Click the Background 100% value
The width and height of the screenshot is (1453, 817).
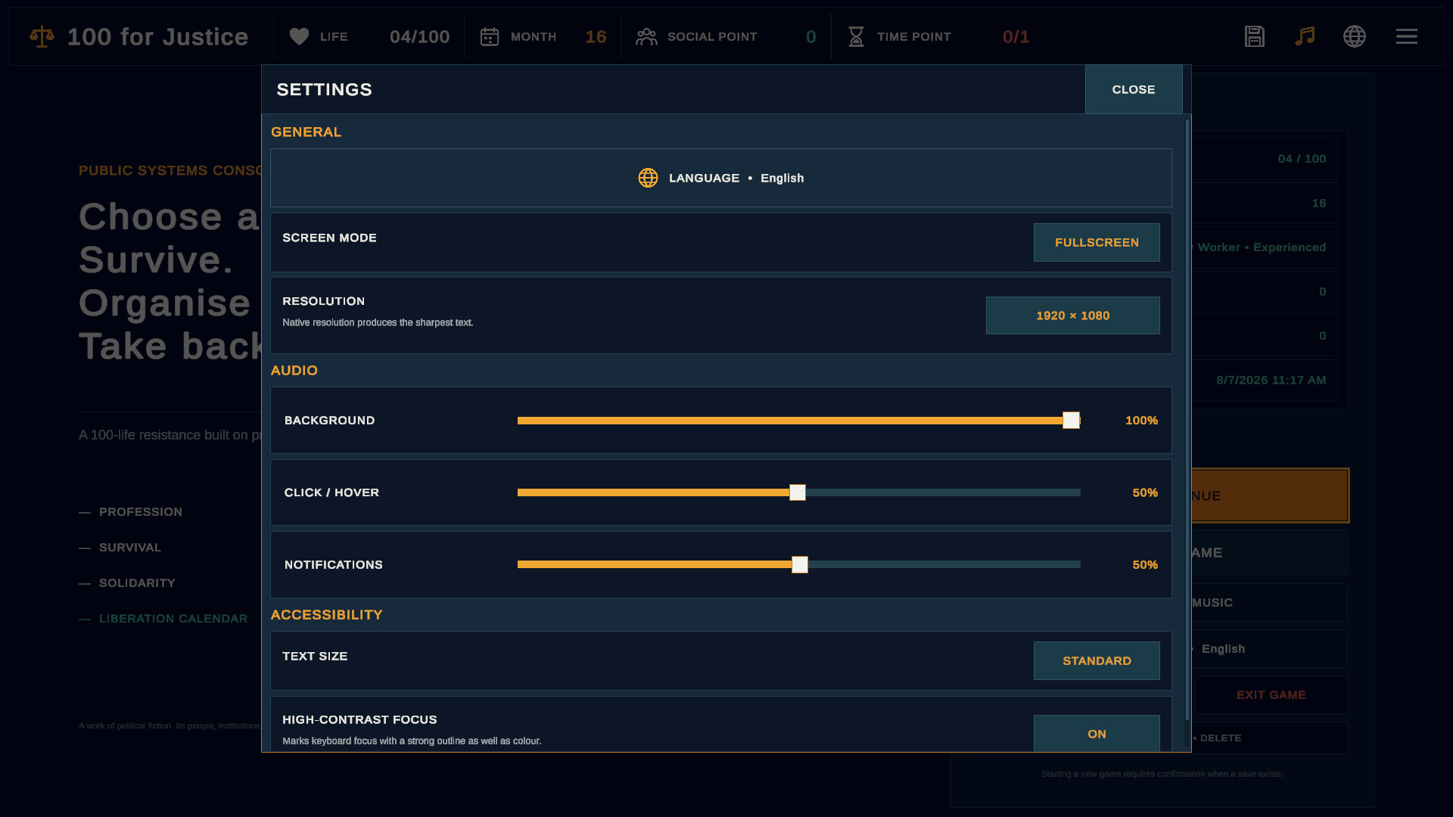(1141, 421)
